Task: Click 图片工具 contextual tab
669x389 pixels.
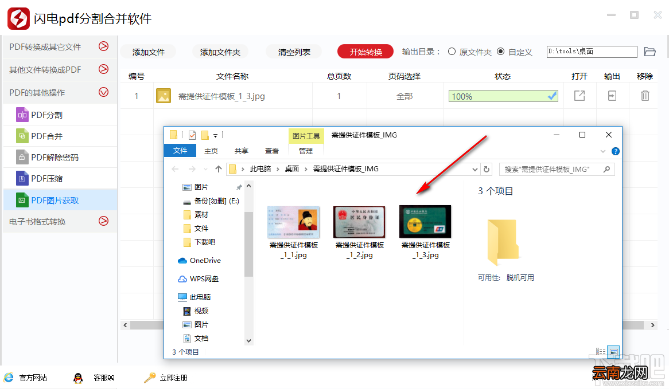Action: (306, 136)
